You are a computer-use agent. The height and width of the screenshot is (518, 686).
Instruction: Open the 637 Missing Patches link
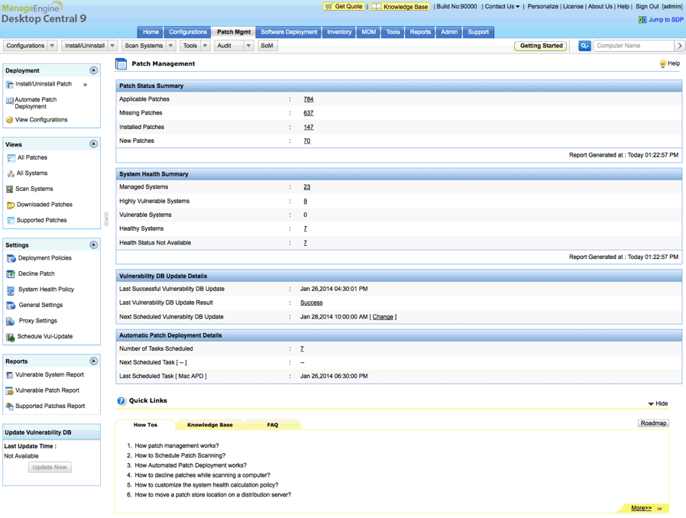point(309,113)
